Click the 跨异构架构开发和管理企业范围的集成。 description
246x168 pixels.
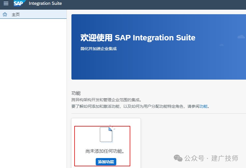click(x=107, y=100)
